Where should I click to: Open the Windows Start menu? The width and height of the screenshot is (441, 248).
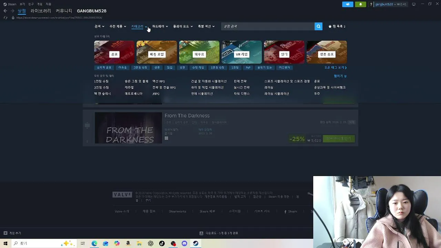pyautogui.click(x=5, y=244)
